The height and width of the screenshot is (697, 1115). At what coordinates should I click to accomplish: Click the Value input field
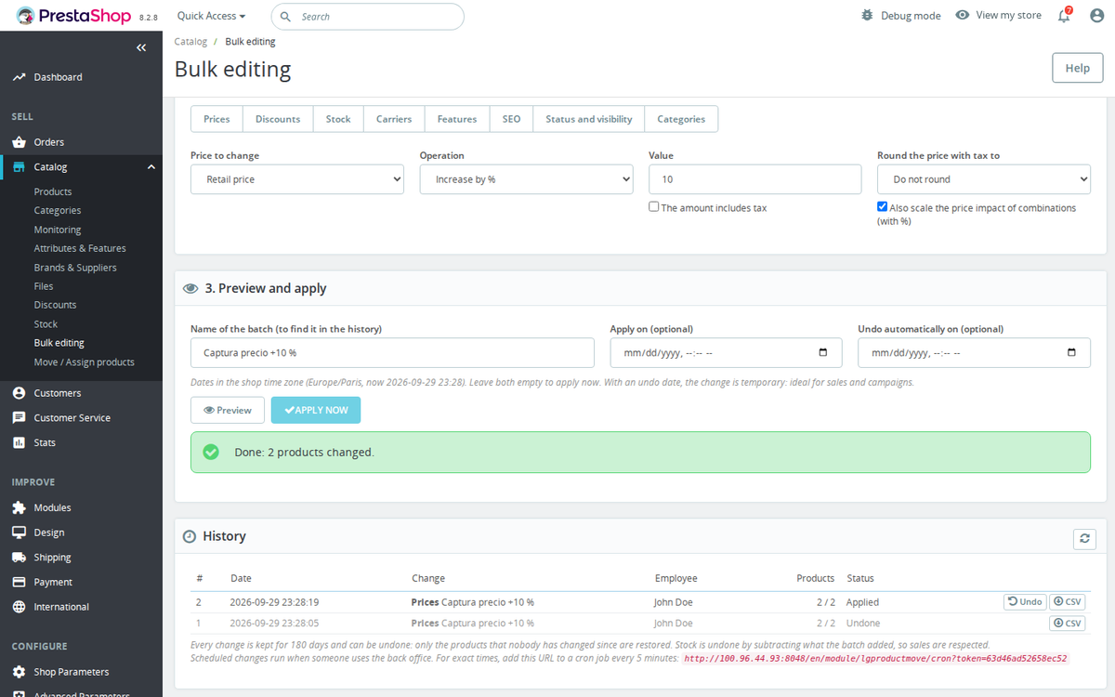click(755, 179)
